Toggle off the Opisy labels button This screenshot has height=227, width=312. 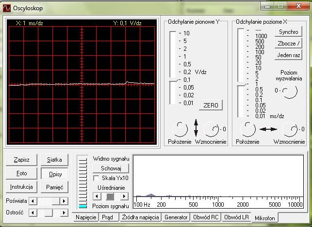(54, 173)
